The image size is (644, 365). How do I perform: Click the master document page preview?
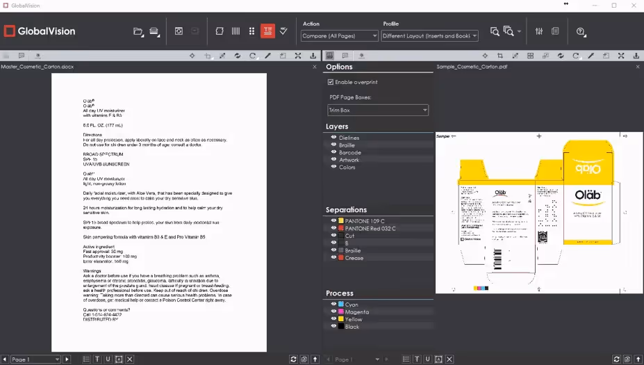(x=159, y=213)
